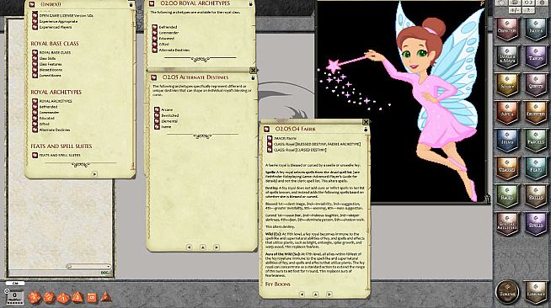
Task: Pick the d4 die, last in dice row
Action: pyautogui.click(x=106, y=297)
